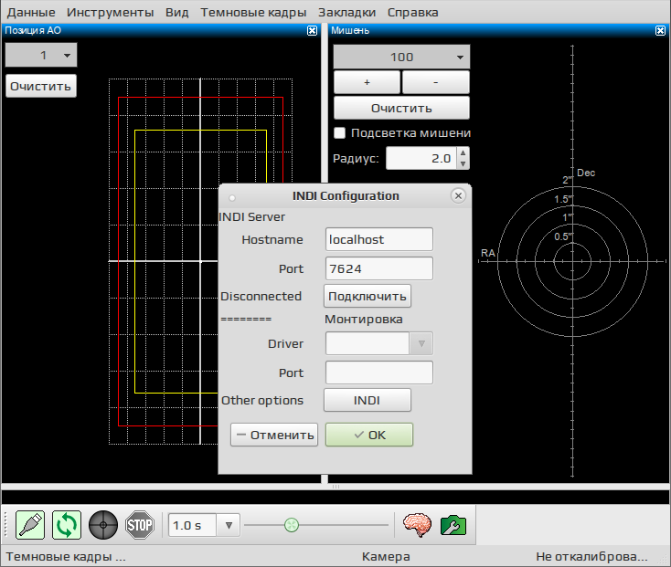The image size is (671, 567).
Task: Click Очистить in Позиция АО panel
Action: point(41,87)
